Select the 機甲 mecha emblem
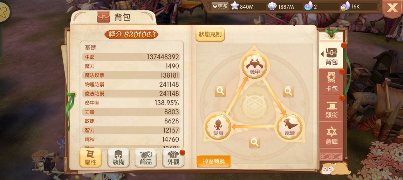The image size is (403, 180). (x=255, y=66)
